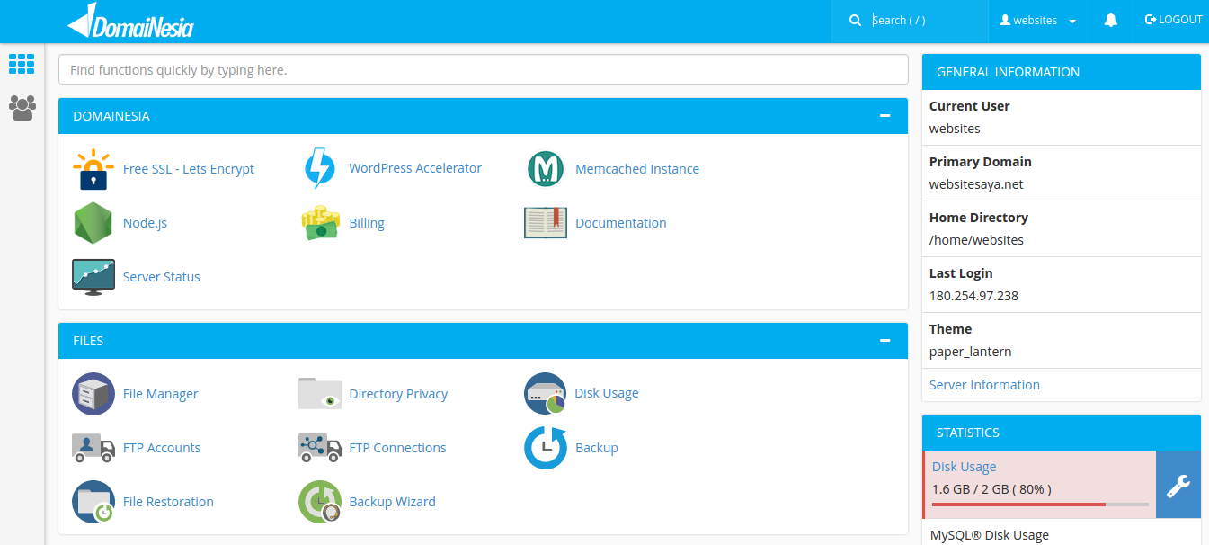1209x545 pixels.
Task: Go to the File Restoration link
Action: point(168,502)
